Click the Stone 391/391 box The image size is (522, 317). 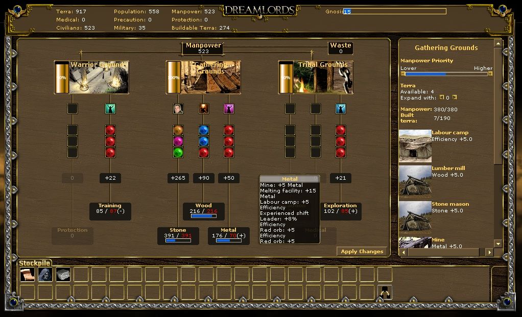[x=178, y=236]
